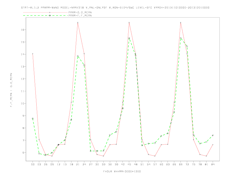Click y-axis tick label 6

(23, 153)
